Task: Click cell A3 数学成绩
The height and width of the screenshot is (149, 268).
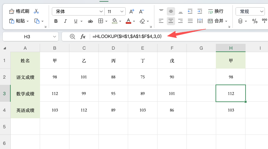Action: [x=25, y=93]
